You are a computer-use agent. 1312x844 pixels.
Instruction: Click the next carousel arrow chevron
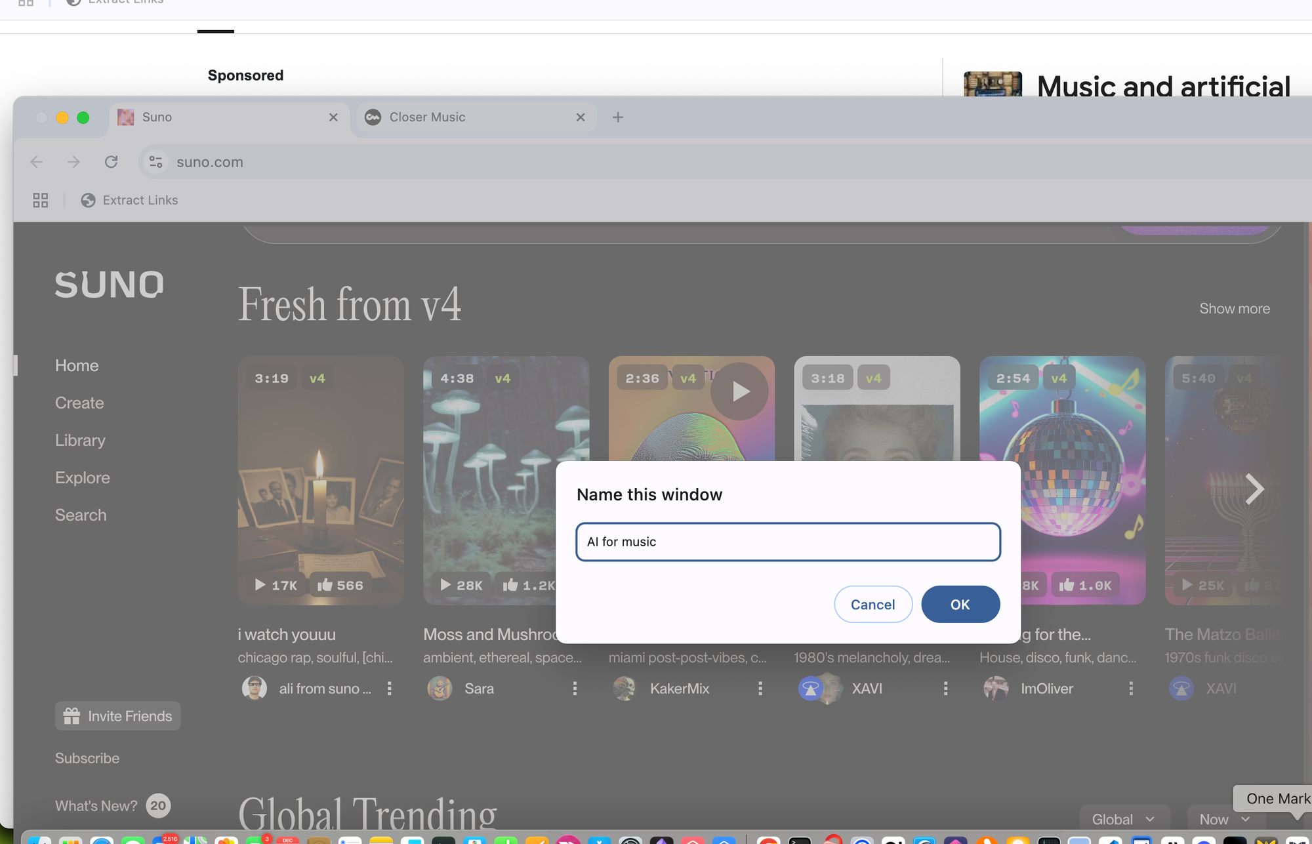pos(1254,489)
